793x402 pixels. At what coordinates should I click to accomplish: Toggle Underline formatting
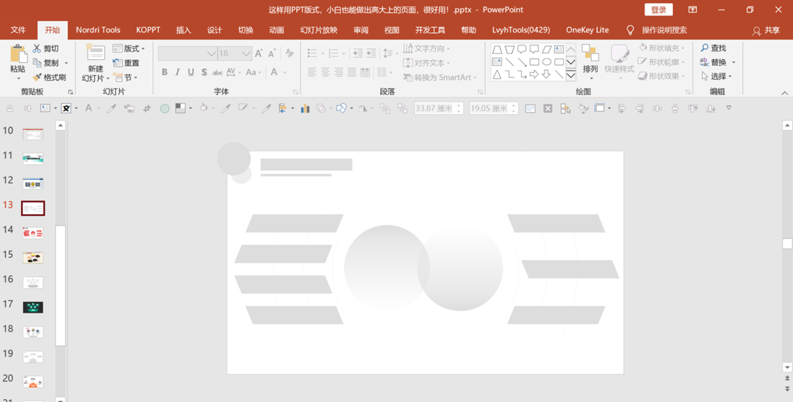tap(191, 72)
